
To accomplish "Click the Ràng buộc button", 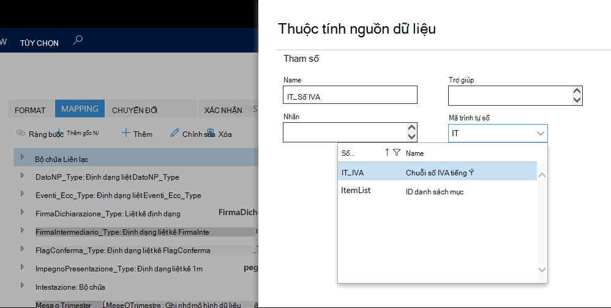I will (40, 134).
